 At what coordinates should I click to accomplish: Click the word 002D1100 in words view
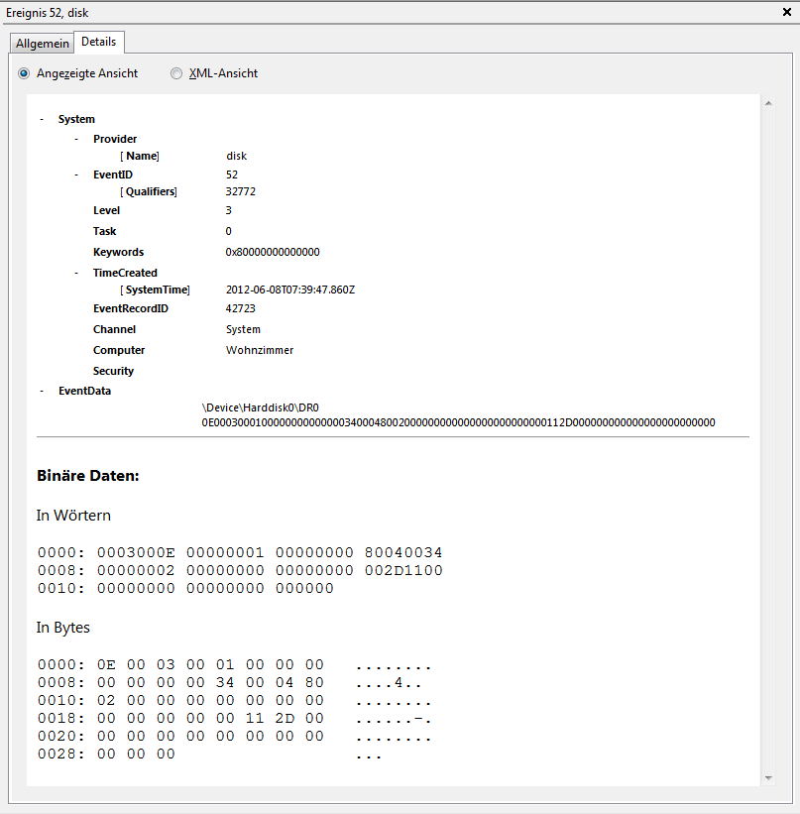click(x=403, y=570)
